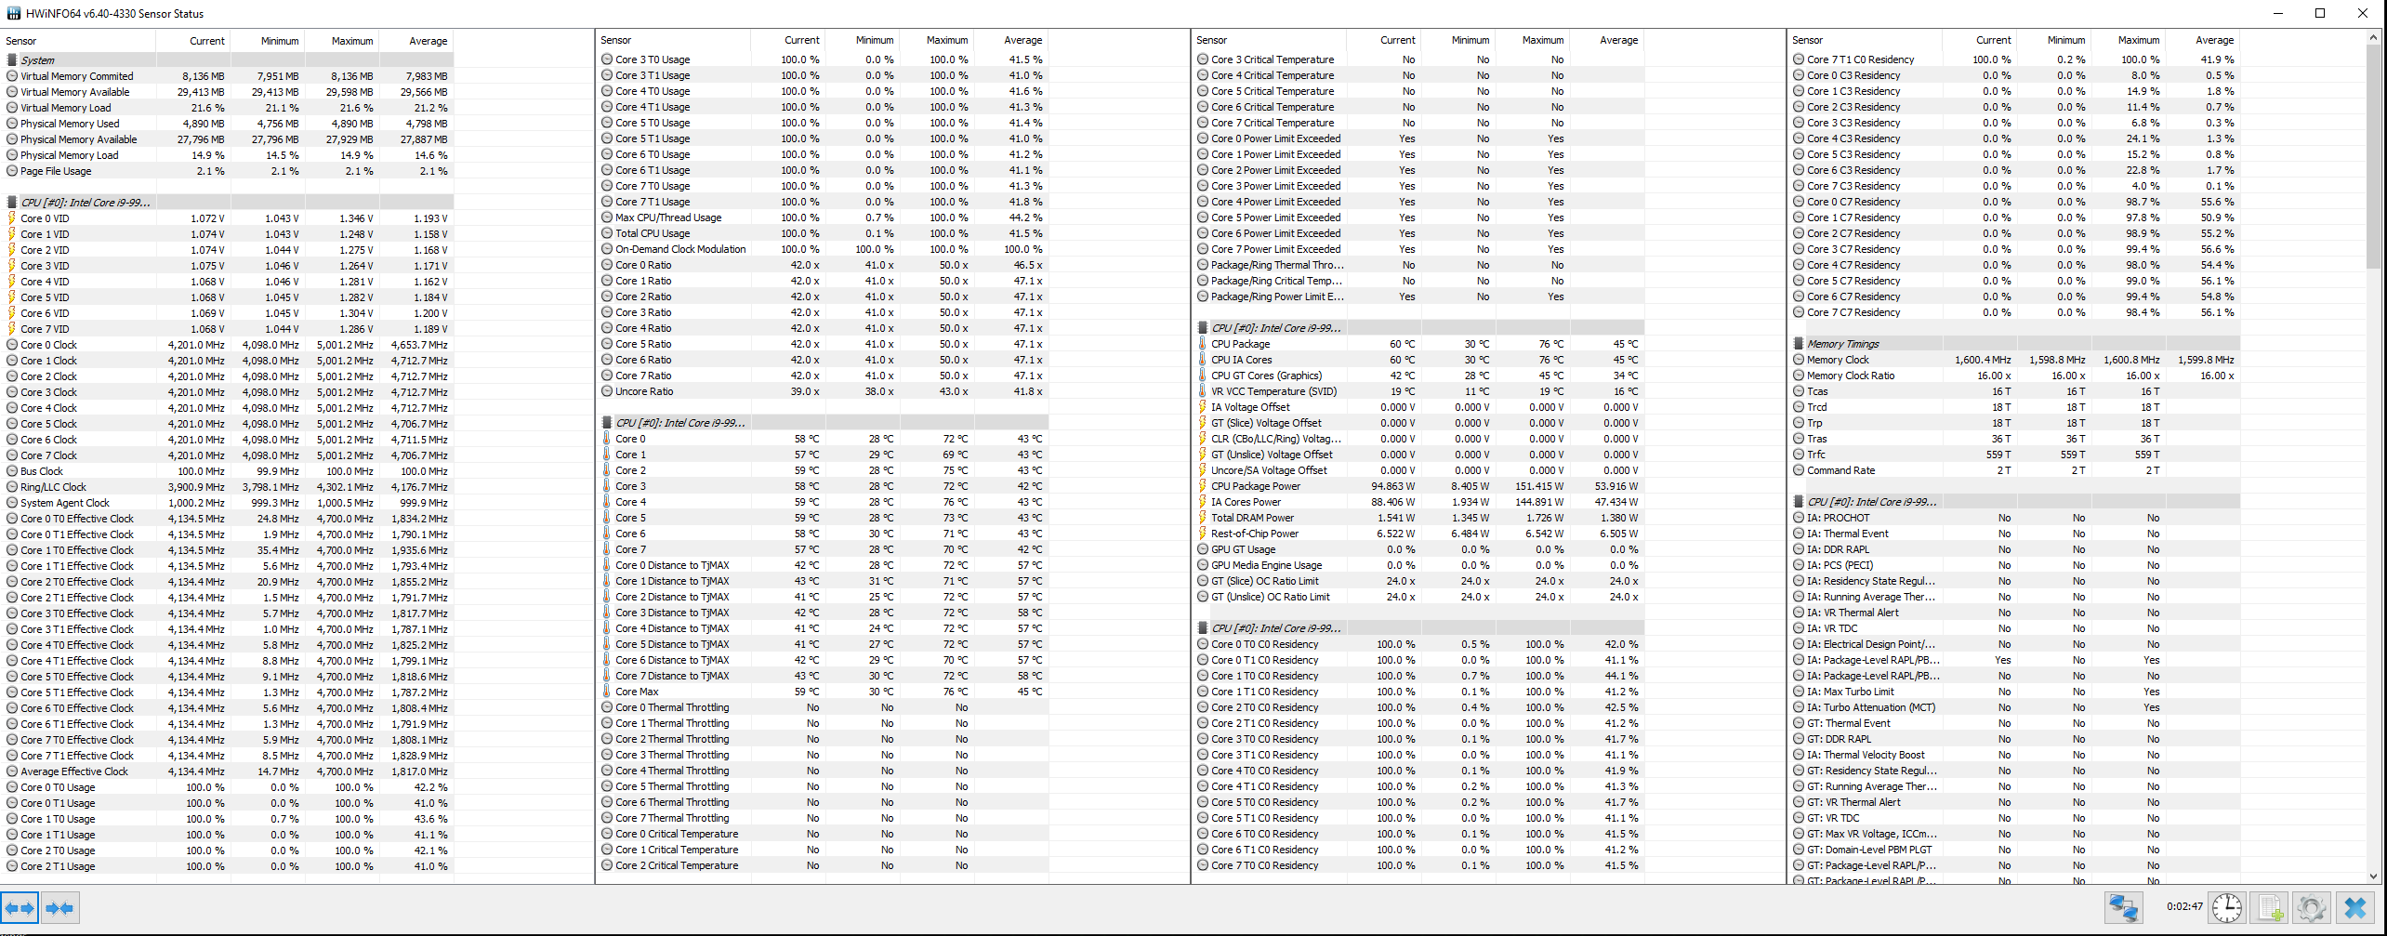Click the voltage icon next to Core 0 VID
The image size is (2387, 936).
click(x=12, y=218)
